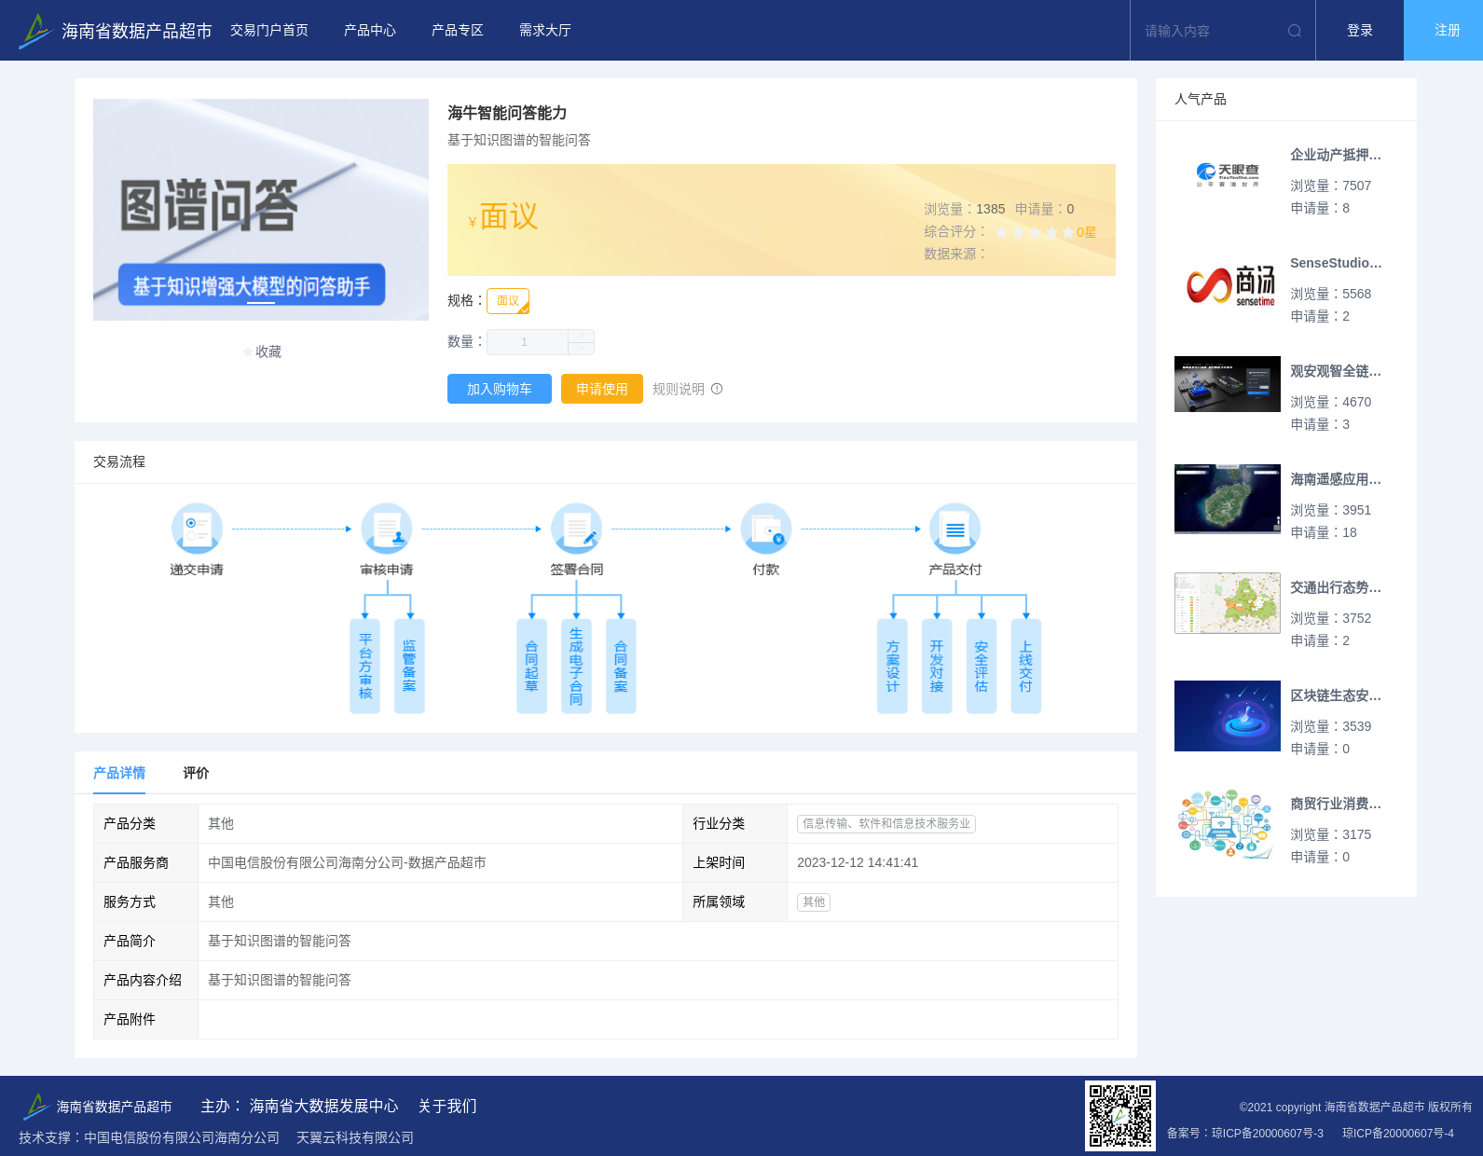Open the 交通出行态势 product thumbnail
This screenshot has height=1156, width=1483.
[1228, 603]
